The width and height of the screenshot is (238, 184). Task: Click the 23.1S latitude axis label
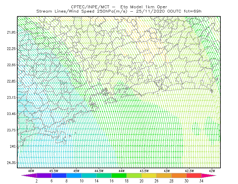coord(11,98)
